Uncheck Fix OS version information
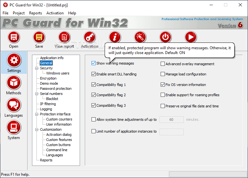Image resolution: width=248 pixels, height=178 pixels. coord(163,85)
